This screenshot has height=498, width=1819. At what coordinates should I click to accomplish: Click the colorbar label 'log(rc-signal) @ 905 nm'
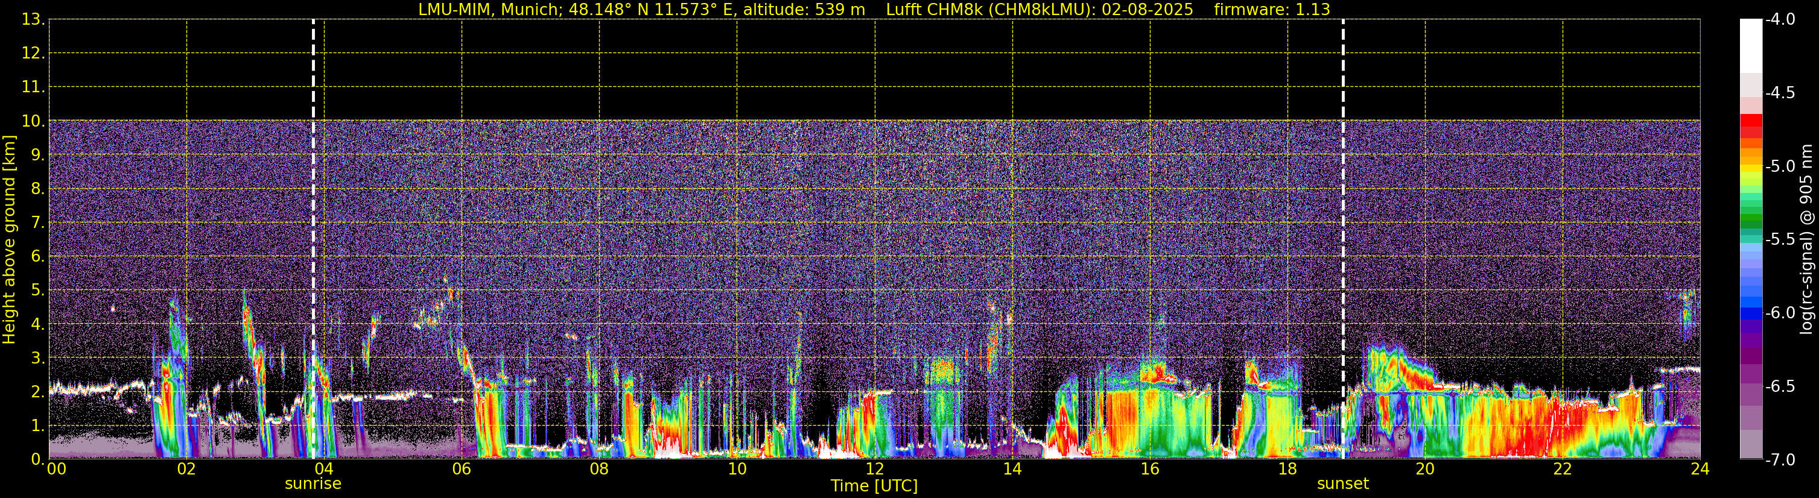point(1806,239)
